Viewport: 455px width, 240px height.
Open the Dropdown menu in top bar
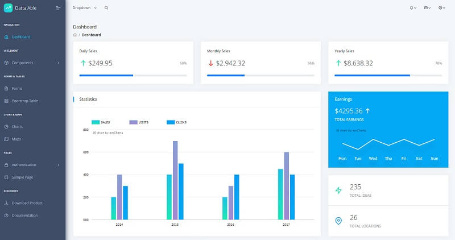pyautogui.click(x=85, y=8)
